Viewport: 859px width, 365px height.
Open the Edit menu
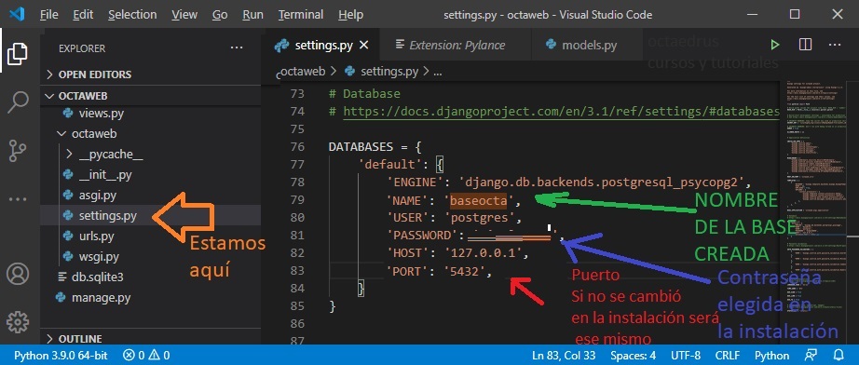(83, 15)
